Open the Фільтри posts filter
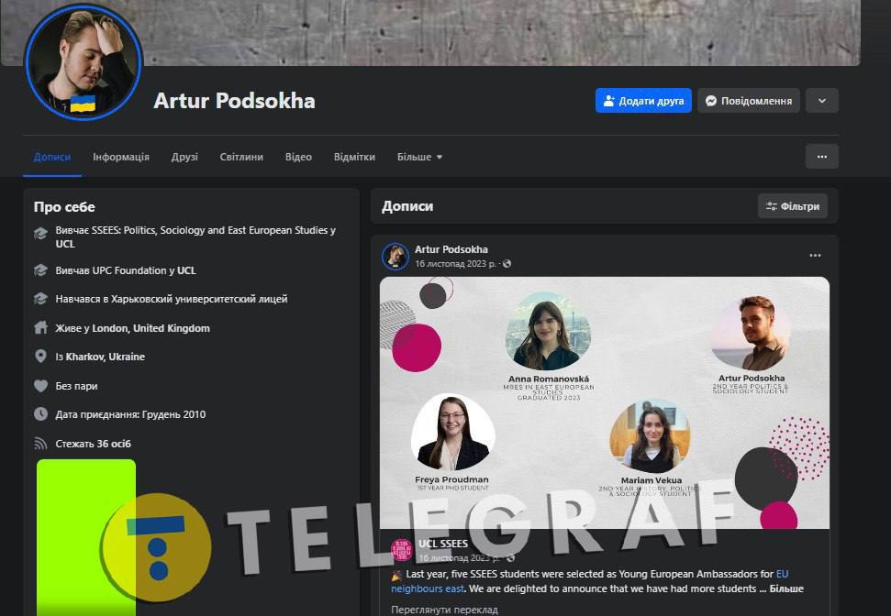Viewport: 891px width, 616px height. 793,206
